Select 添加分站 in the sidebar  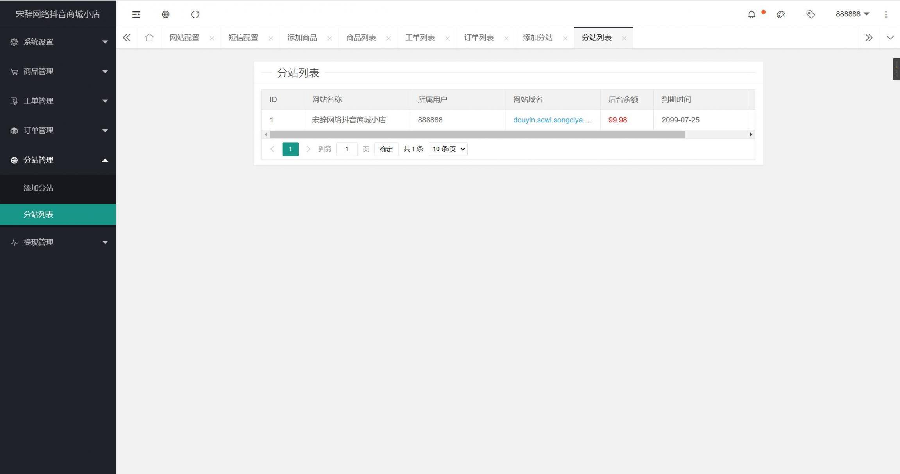38,188
